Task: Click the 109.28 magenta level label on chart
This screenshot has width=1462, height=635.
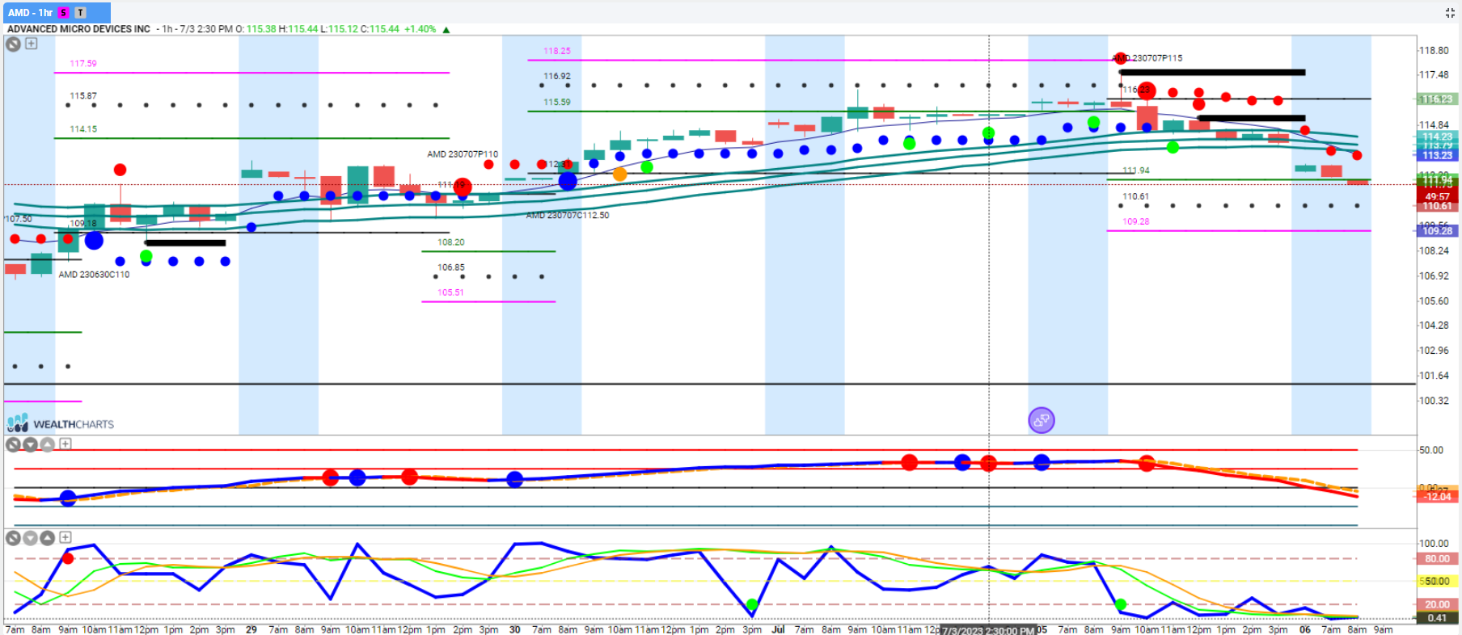Action: [1136, 221]
